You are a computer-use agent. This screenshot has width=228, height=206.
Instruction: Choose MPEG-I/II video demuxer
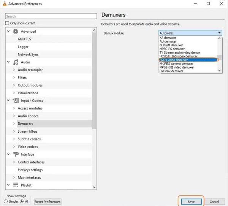click(188, 67)
